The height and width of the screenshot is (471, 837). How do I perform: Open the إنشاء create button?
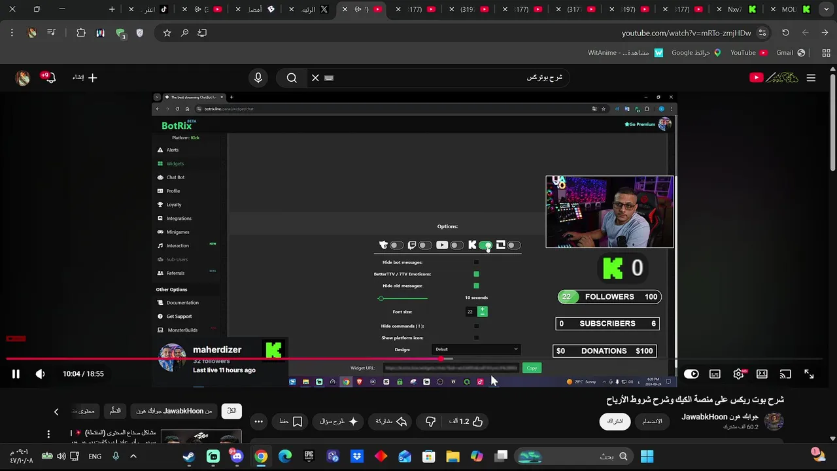pos(85,78)
